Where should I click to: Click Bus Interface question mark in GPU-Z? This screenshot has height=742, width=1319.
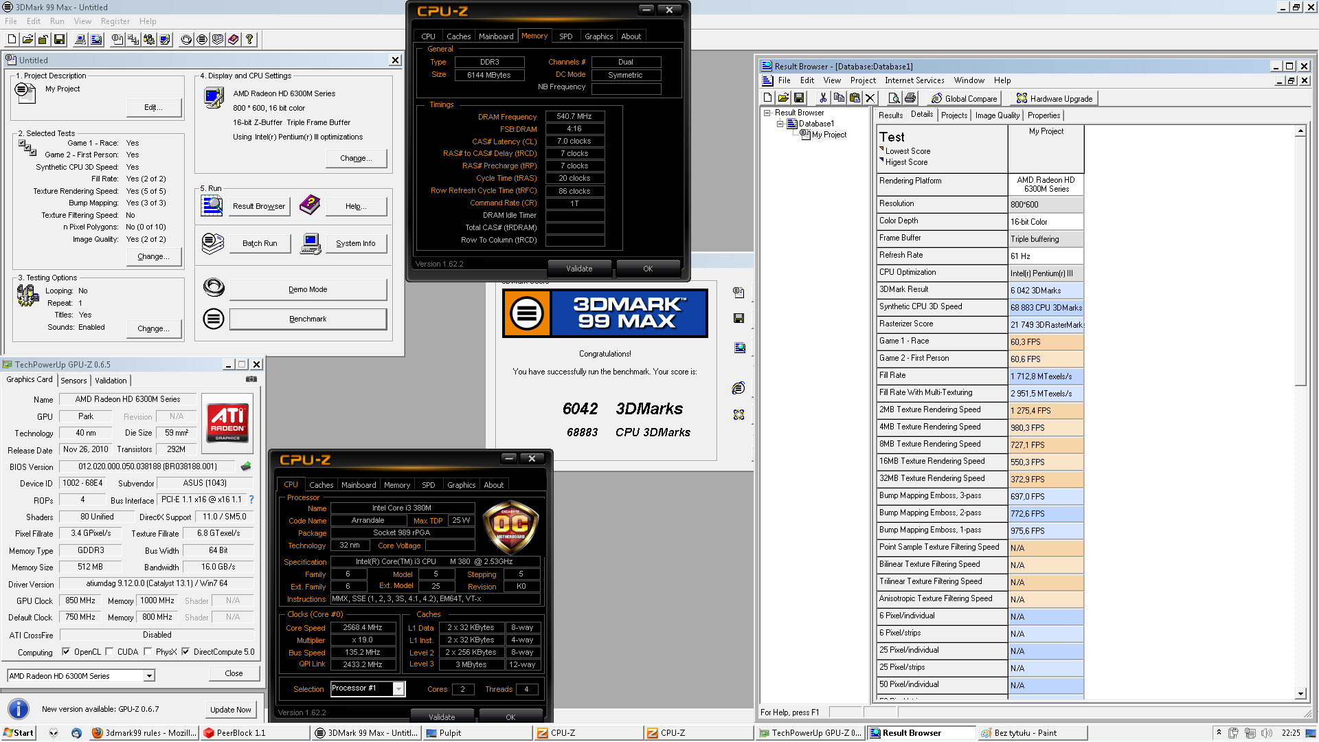pos(251,499)
